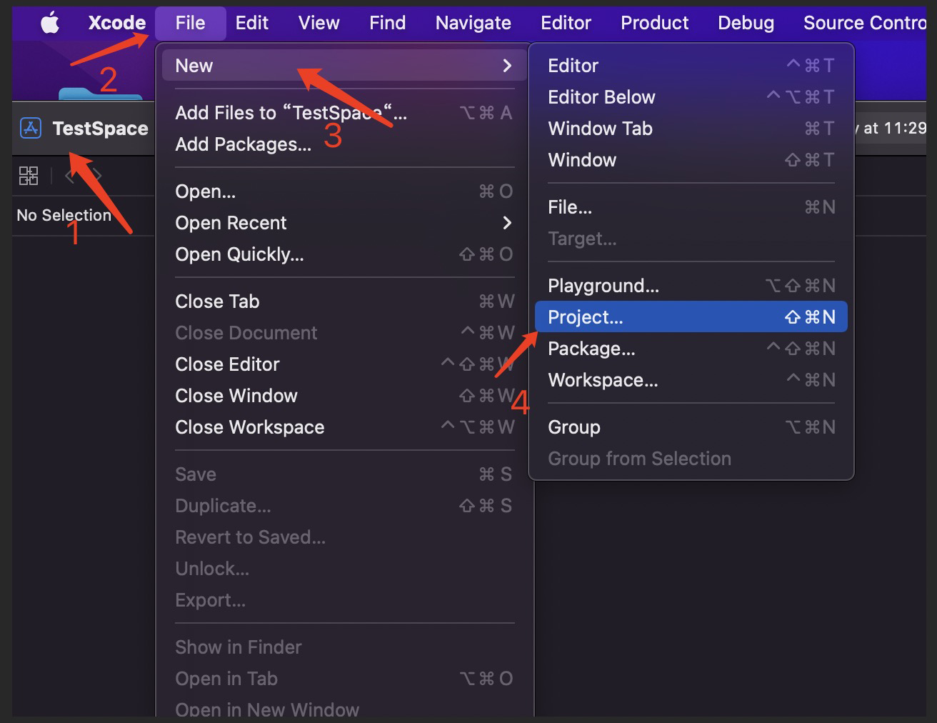Select Open Quickly…
The width and height of the screenshot is (937, 723).
point(344,254)
